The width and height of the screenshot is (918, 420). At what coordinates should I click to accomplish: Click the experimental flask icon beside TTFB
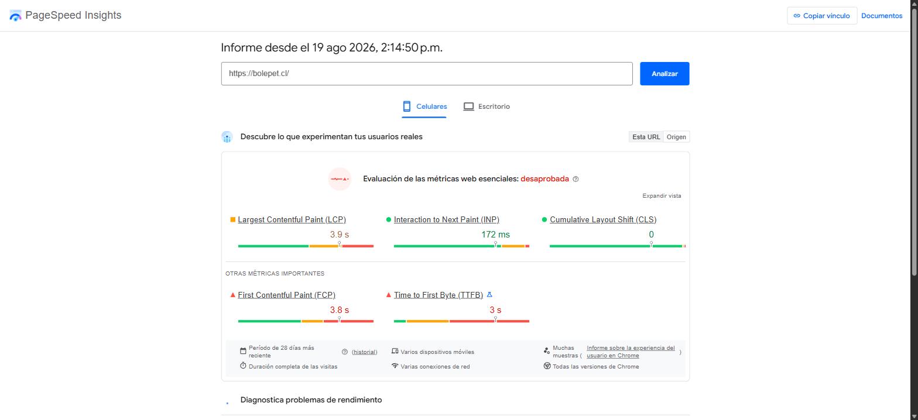[x=490, y=295]
